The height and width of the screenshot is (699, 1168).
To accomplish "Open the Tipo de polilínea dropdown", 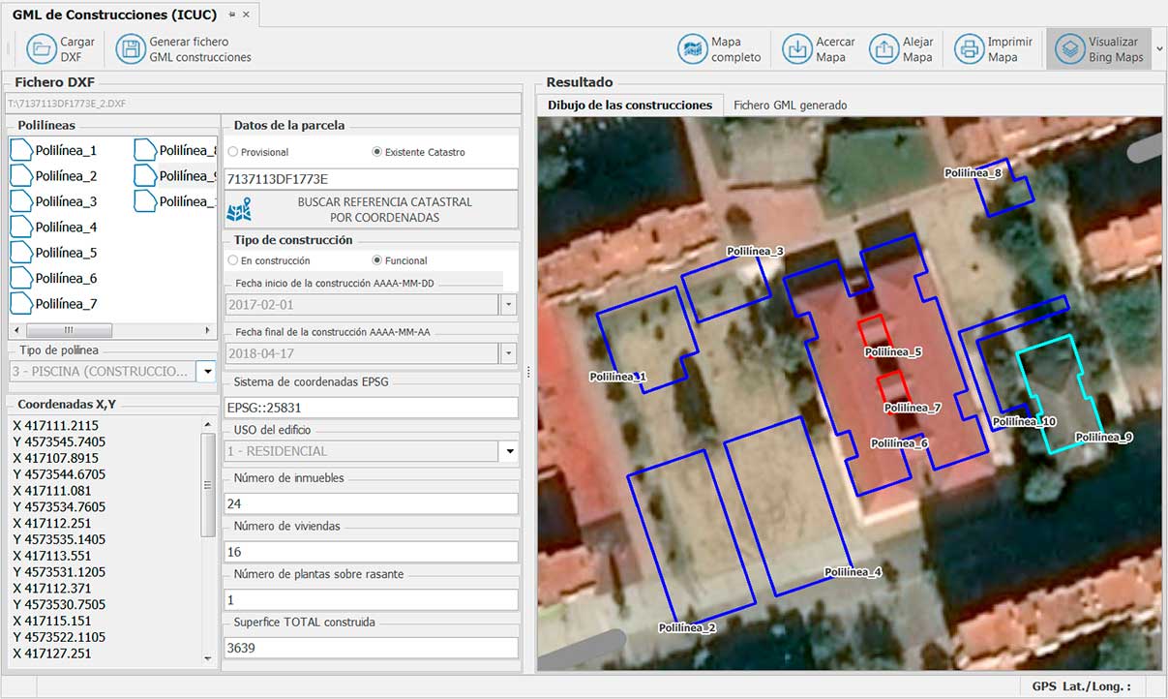I will (x=206, y=371).
